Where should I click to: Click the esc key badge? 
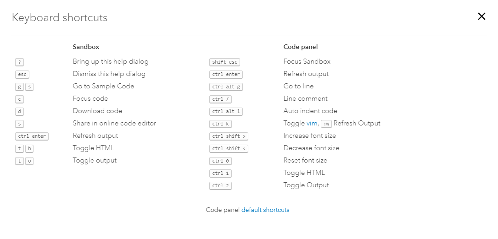click(22, 74)
